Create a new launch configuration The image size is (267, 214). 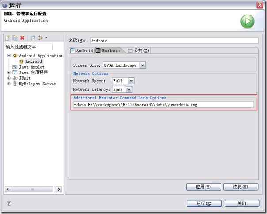click(8, 38)
